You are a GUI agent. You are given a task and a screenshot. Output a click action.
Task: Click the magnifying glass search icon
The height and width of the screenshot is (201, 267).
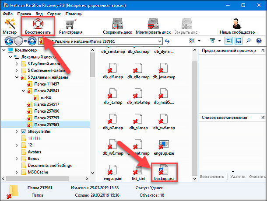point(249,41)
